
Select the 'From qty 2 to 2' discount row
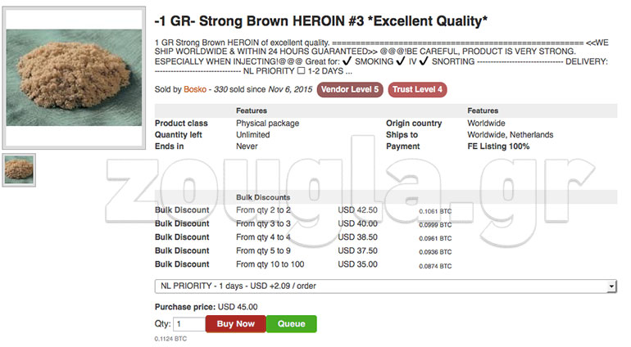[x=263, y=210]
